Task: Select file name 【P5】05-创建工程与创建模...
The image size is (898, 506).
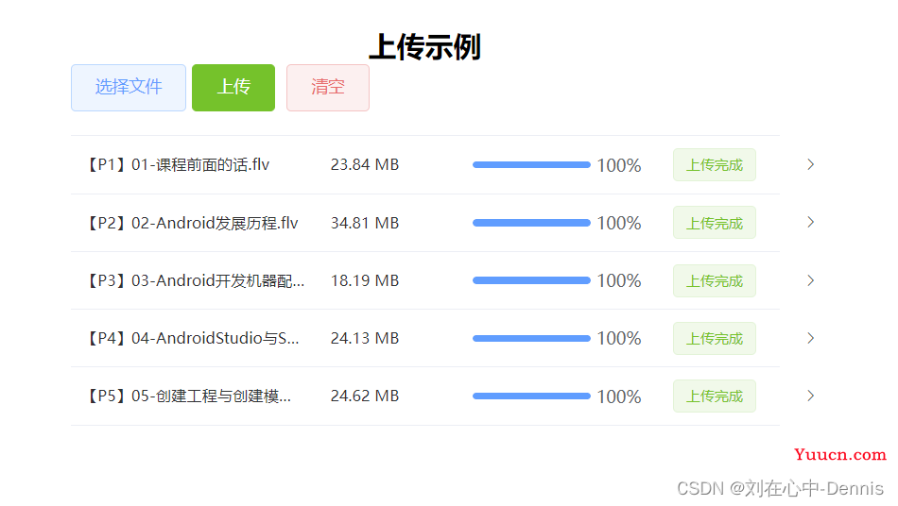Action: click(188, 396)
